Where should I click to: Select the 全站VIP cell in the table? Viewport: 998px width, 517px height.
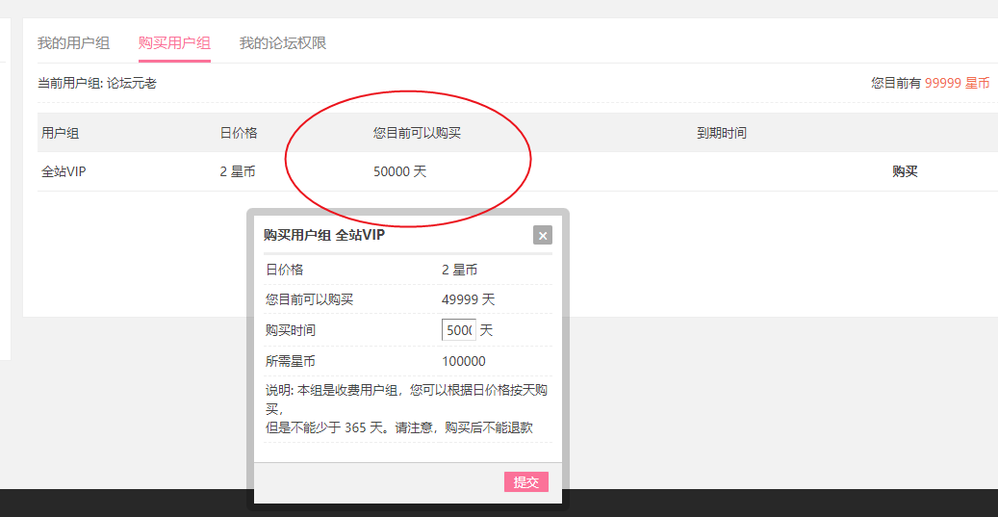pyautogui.click(x=64, y=171)
